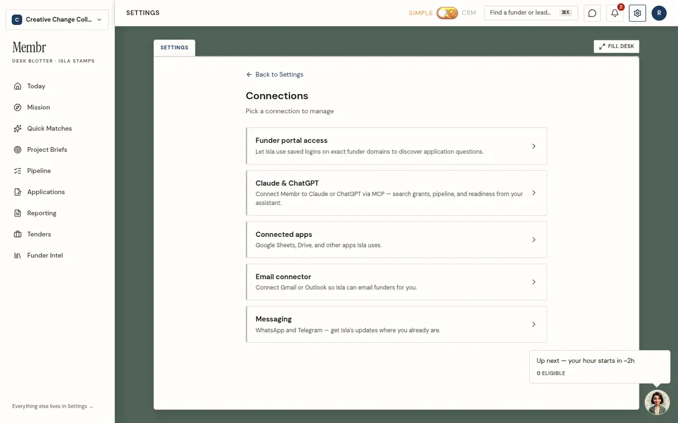
Task: Click the settings gear icon
Action: [x=637, y=13]
